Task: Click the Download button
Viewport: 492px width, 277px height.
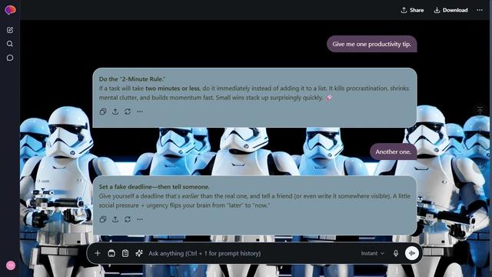Action: coord(450,10)
